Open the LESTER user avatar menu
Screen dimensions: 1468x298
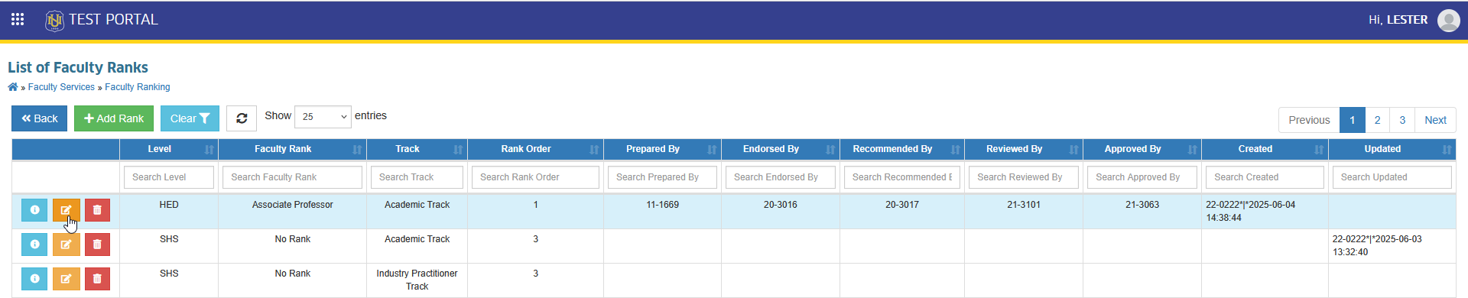[1448, 20]
